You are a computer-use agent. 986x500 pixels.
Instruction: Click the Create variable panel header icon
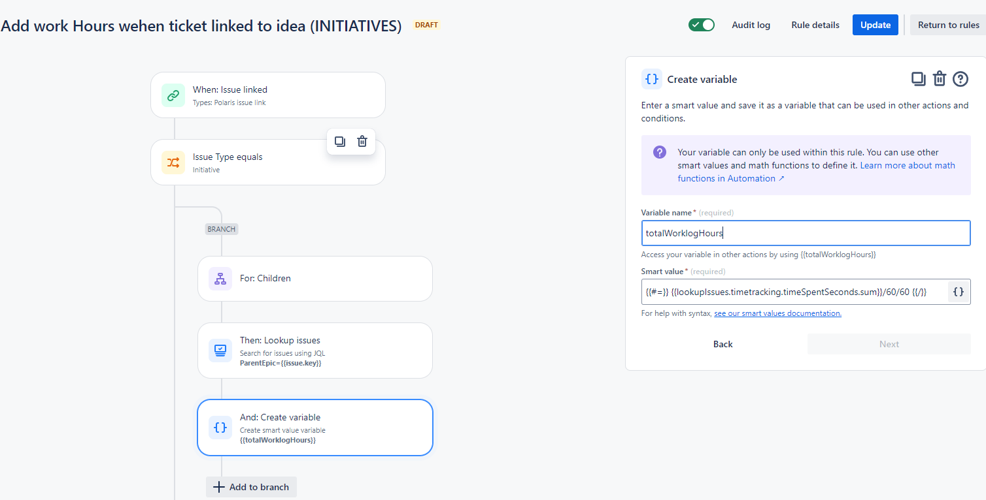[652, 79]
